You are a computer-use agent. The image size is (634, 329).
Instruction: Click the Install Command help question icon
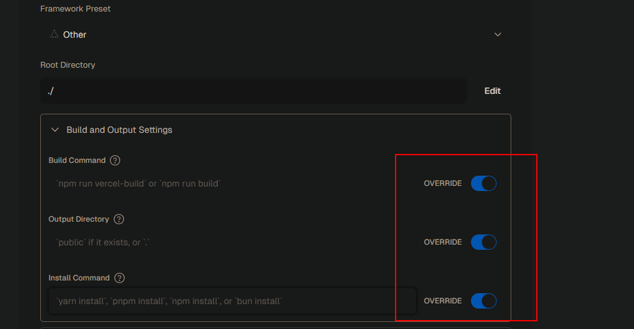pos(120,278)
